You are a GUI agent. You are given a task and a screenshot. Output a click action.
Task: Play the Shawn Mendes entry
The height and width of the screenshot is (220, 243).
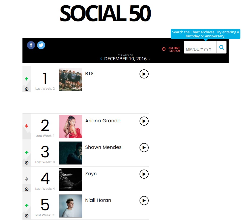click(144, 148)
